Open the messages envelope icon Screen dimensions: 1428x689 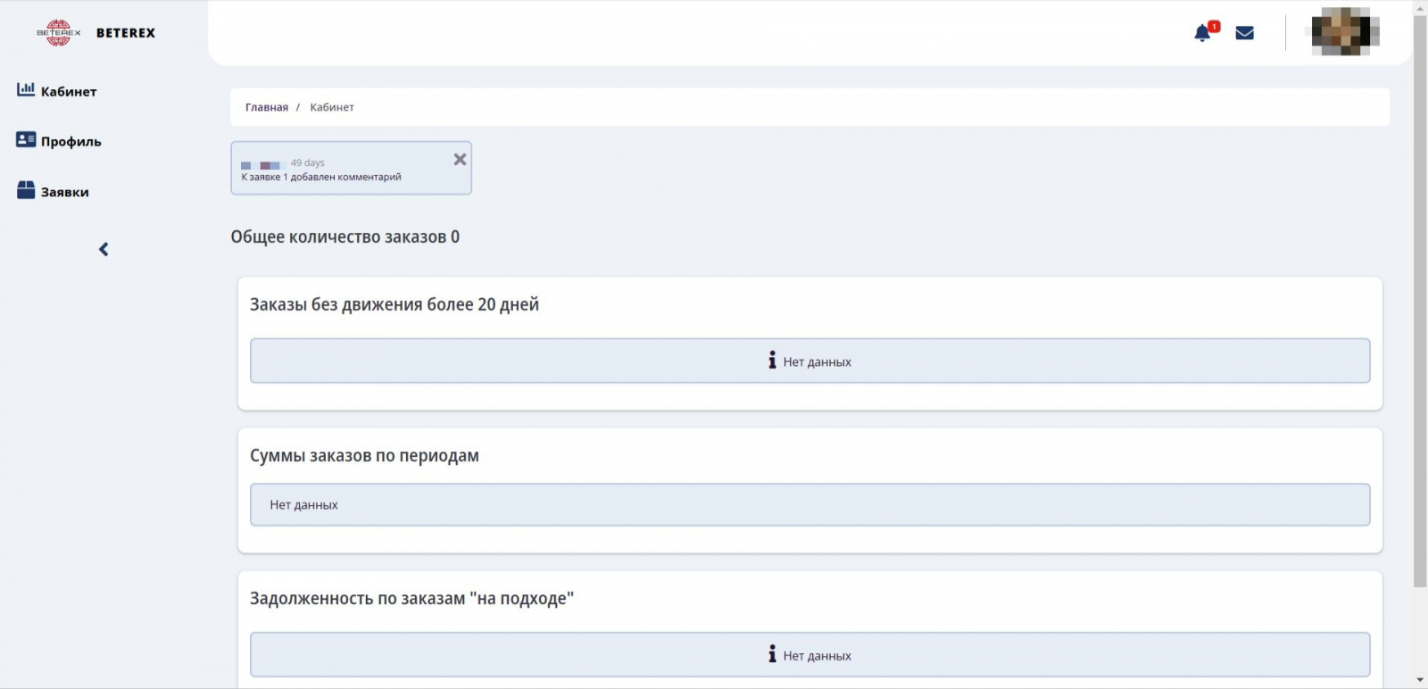1244,33
